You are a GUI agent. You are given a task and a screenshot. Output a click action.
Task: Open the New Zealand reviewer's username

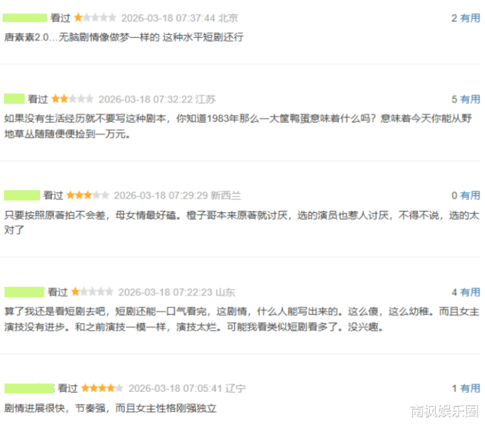point(22,195)
